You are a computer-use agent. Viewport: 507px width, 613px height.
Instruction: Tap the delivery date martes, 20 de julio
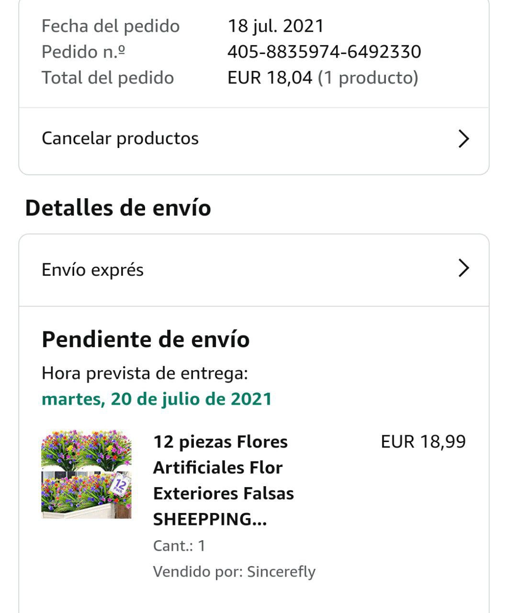[157, 399]
